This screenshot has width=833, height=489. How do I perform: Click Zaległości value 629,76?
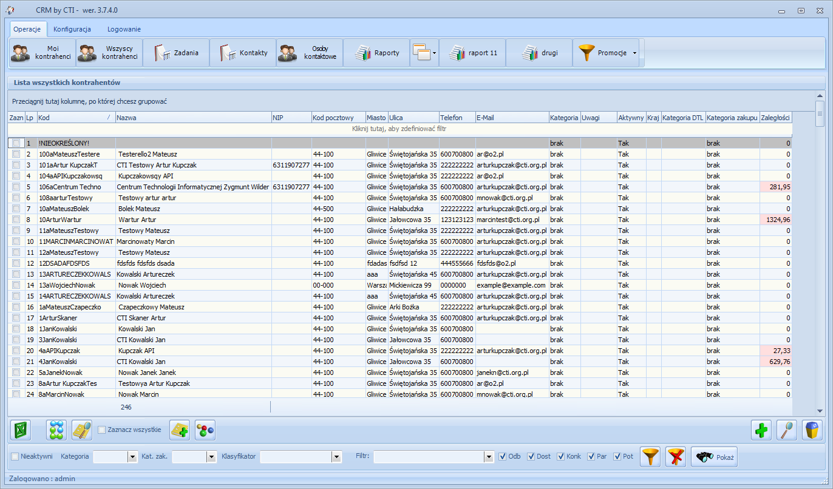click(775, 362)
